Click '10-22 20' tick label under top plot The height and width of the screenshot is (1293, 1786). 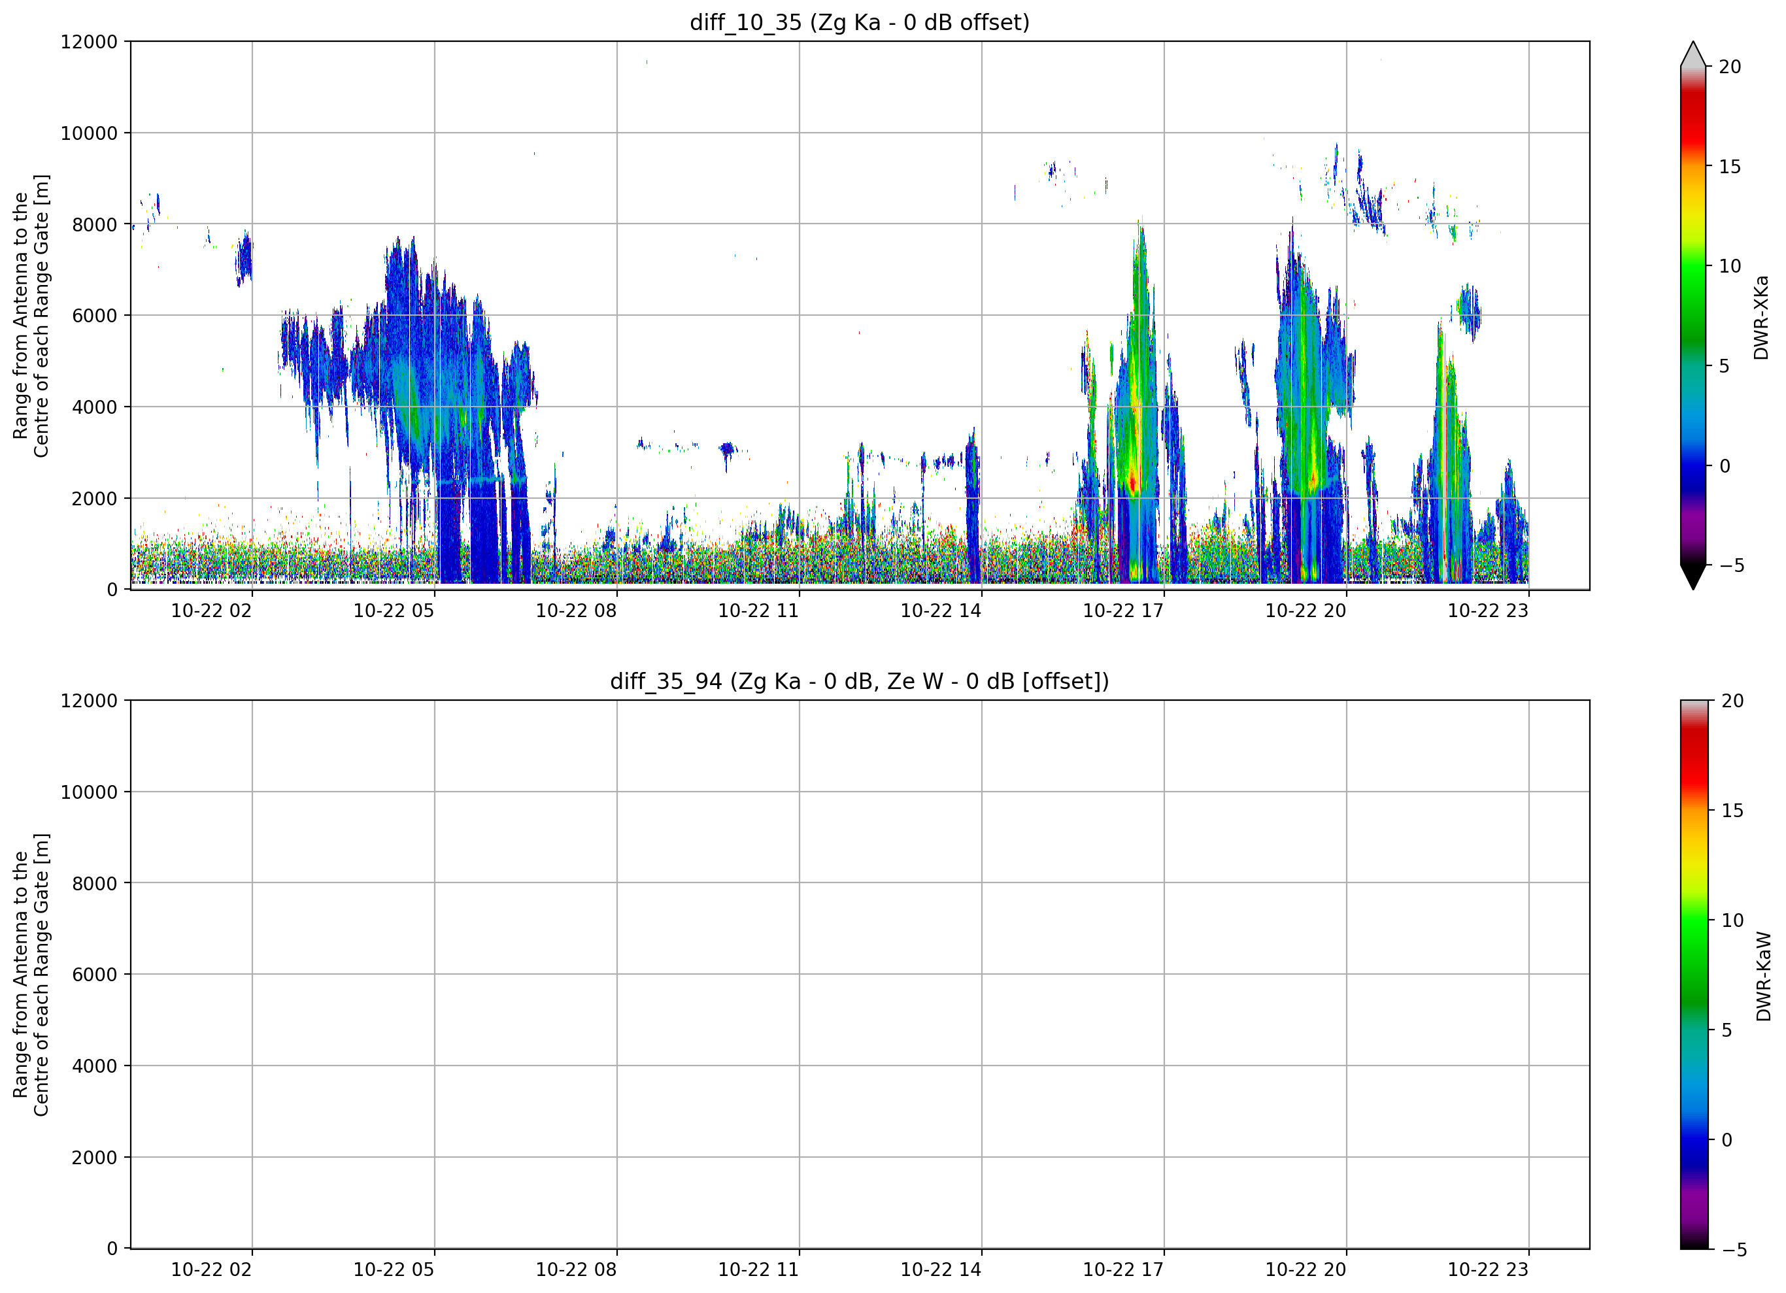[x=1306, y=611]
